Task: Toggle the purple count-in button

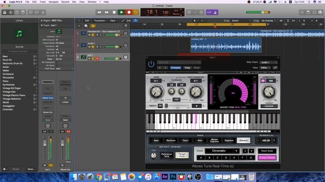Action: point(209,12)
